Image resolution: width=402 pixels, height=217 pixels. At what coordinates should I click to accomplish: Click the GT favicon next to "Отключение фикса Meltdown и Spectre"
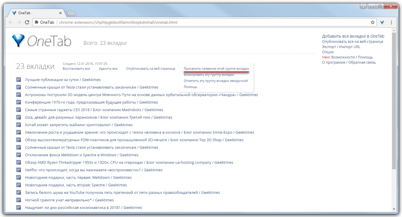[x=19, y=155]
